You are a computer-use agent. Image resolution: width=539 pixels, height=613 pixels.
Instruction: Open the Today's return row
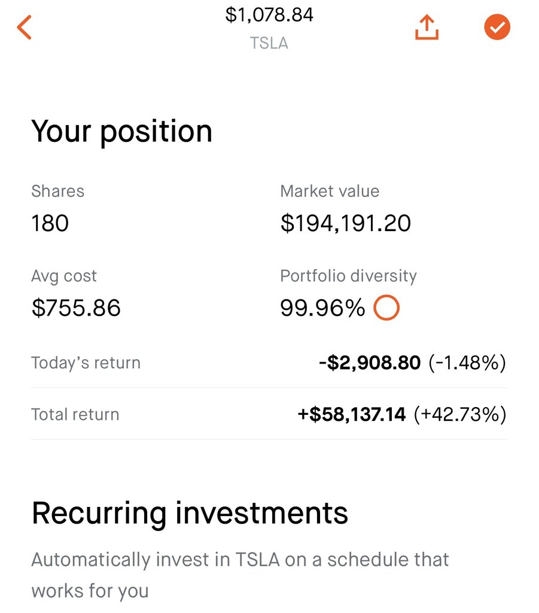[269, 363]
